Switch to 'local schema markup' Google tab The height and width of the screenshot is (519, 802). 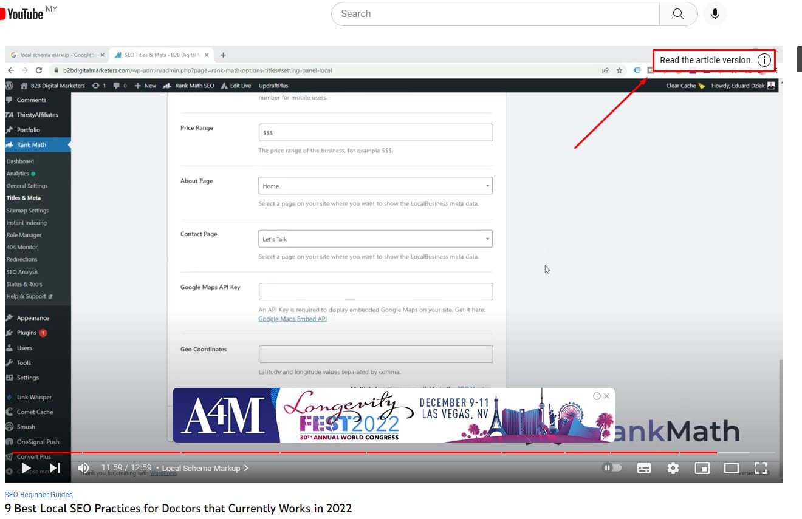tap(58, 55)
